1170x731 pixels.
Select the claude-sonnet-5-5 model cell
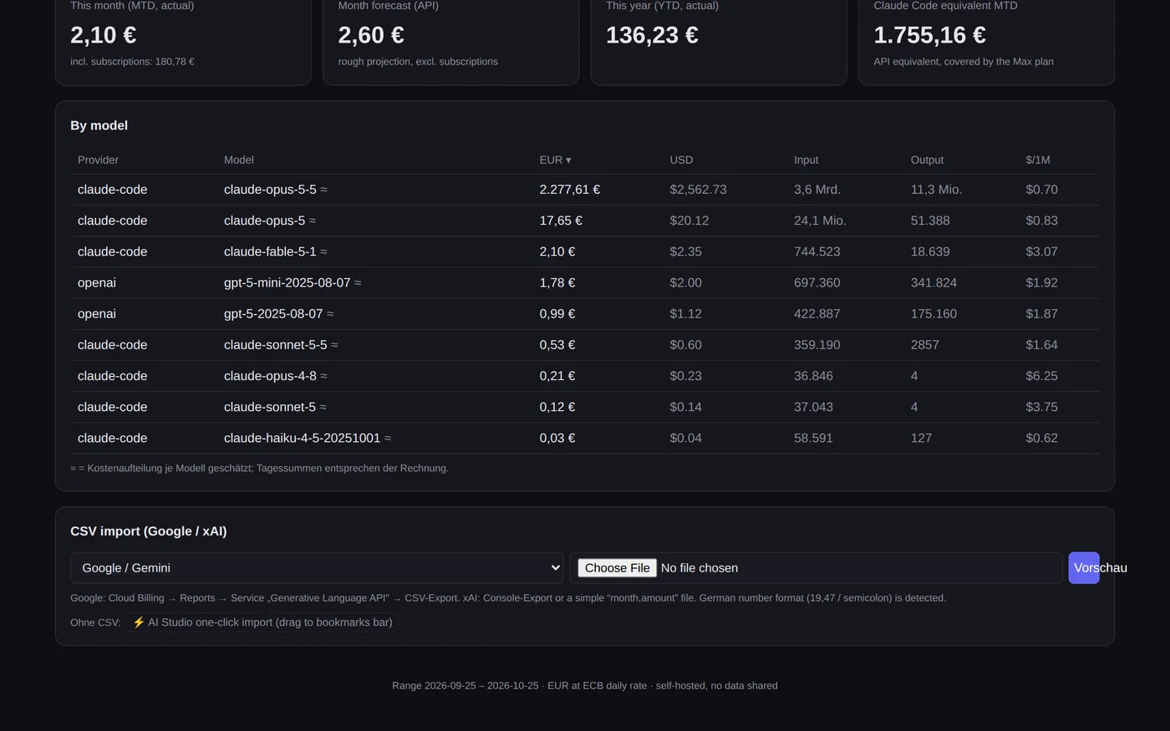(281, 344)
